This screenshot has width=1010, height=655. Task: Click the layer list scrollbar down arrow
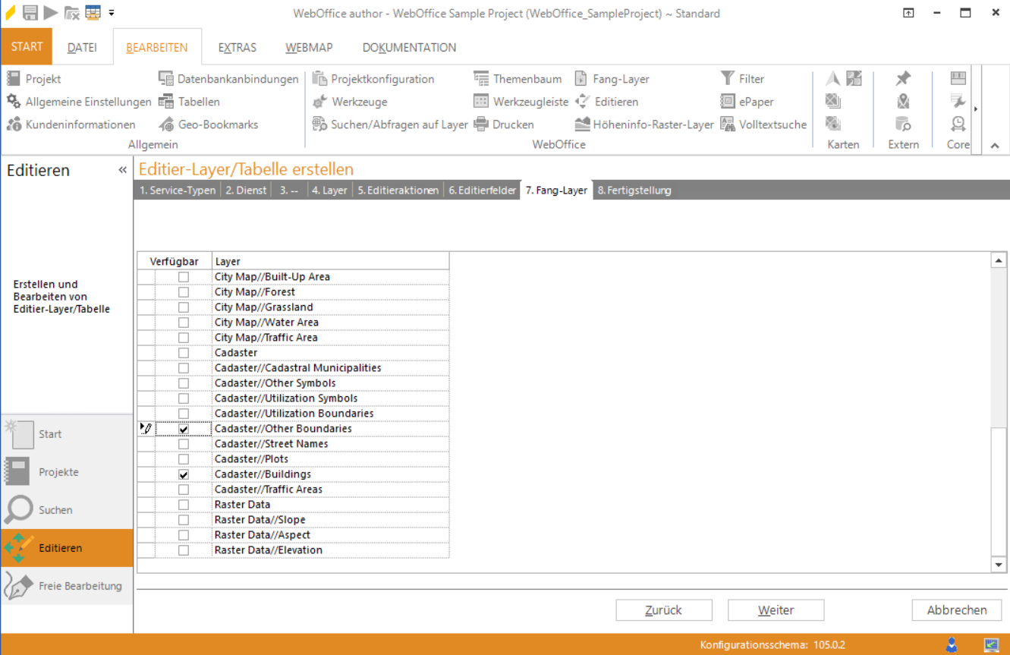tap(999, 565)
